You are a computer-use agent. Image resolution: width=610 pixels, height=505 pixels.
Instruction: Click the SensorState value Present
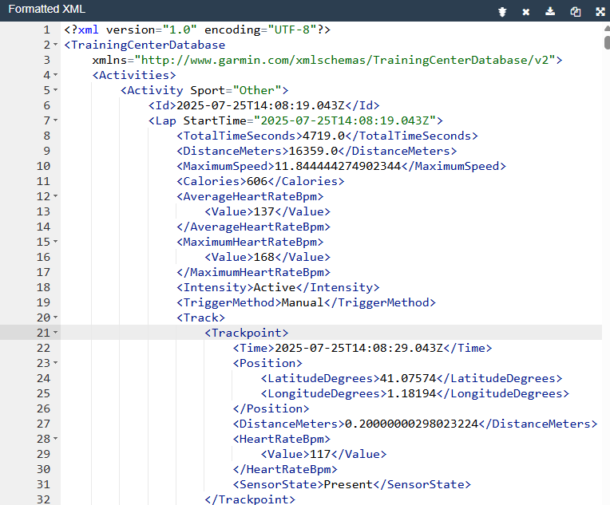point(348,484)
